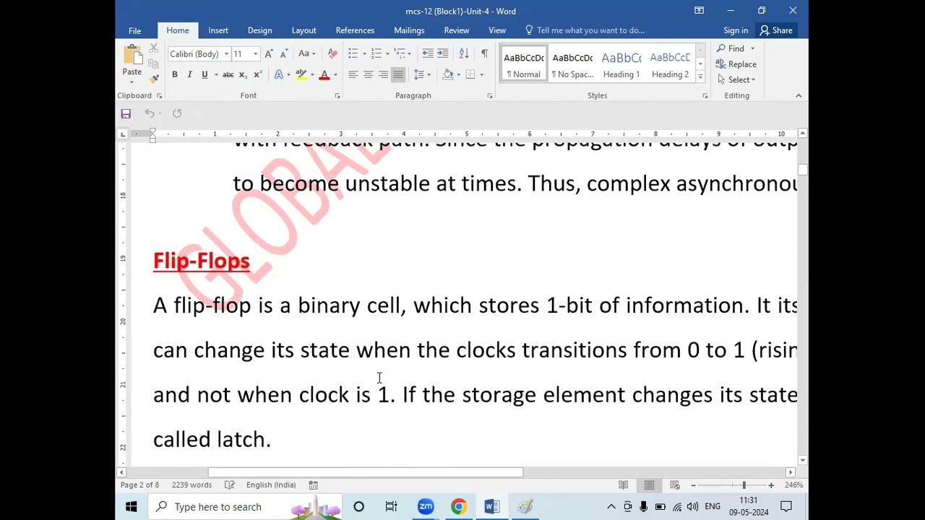Open Calibri (Body) font name dropdown

click(226, 54)
